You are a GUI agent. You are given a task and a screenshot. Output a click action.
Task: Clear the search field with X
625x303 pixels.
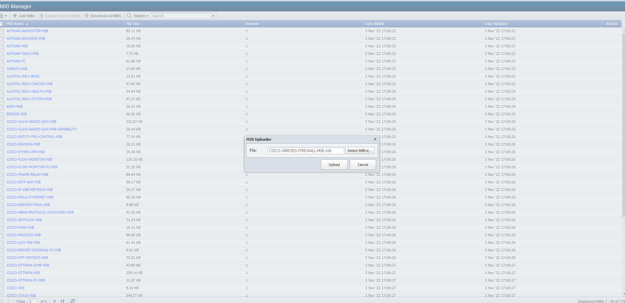coord(213,15)
